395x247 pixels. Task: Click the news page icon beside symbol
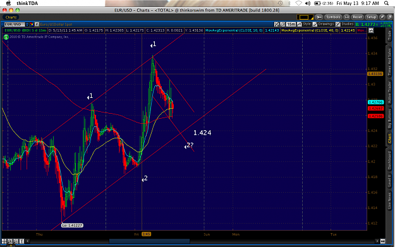(37, 25)
